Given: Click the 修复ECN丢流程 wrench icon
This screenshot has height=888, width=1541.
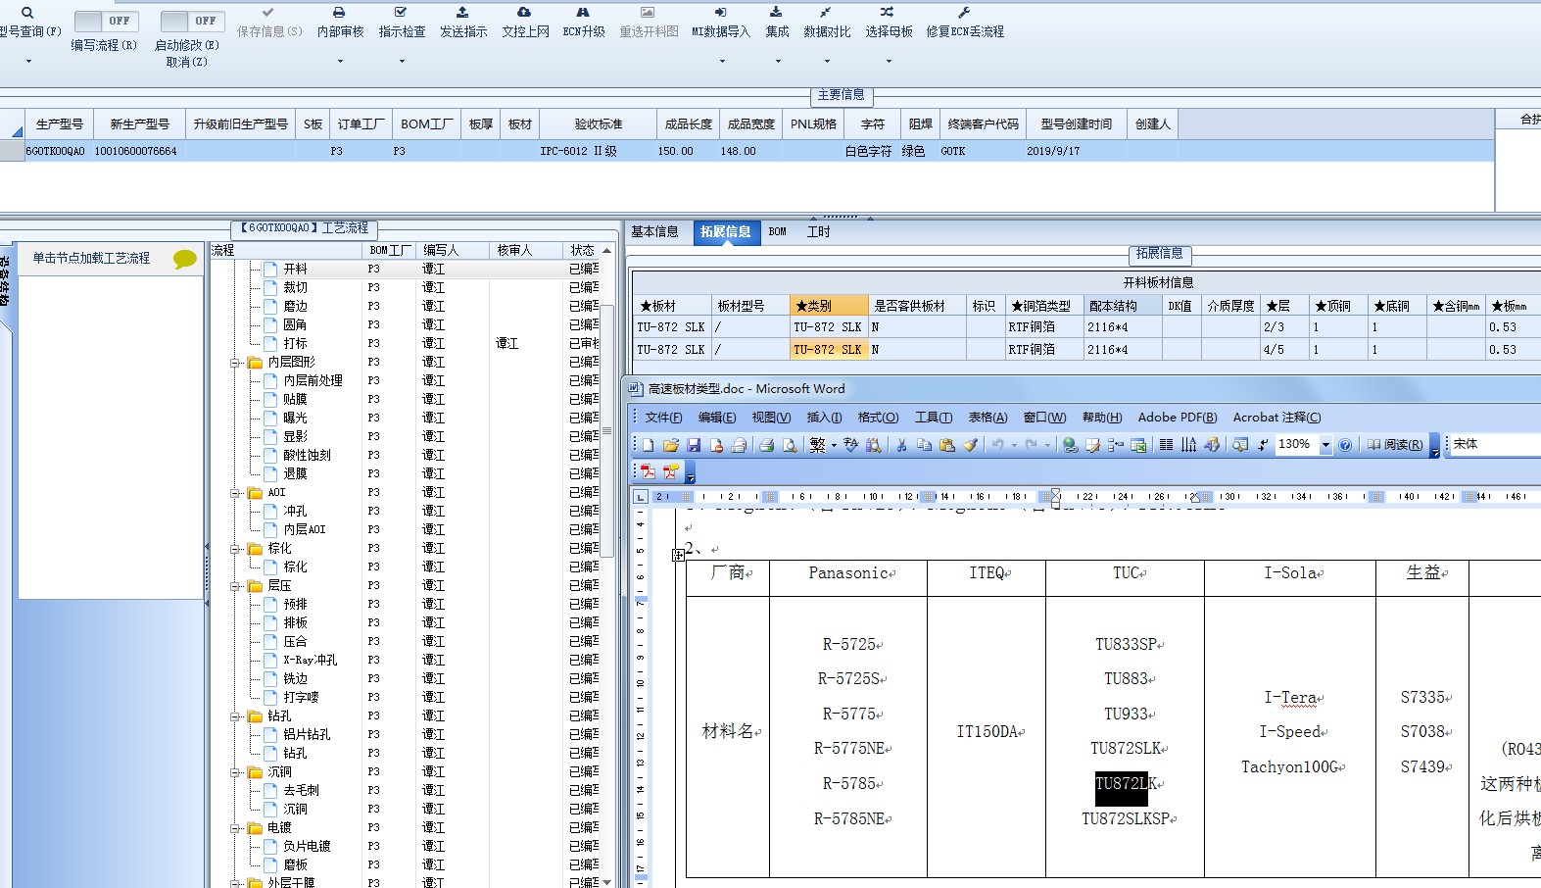Looking at the screenshot, I should coord(964,12).
